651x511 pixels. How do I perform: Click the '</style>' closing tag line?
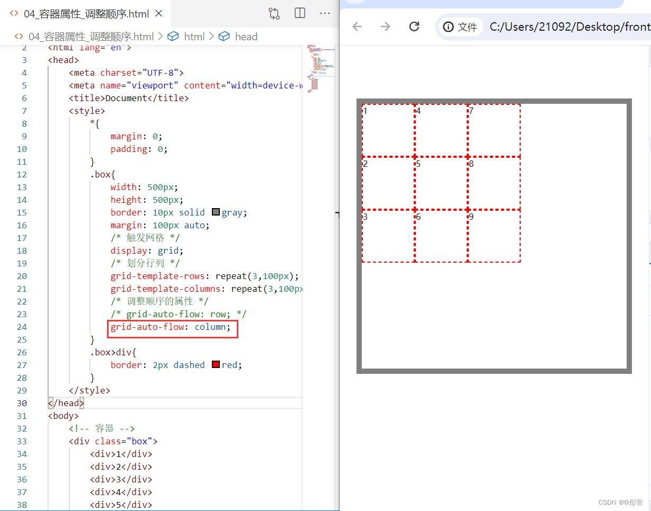(89, 390)
